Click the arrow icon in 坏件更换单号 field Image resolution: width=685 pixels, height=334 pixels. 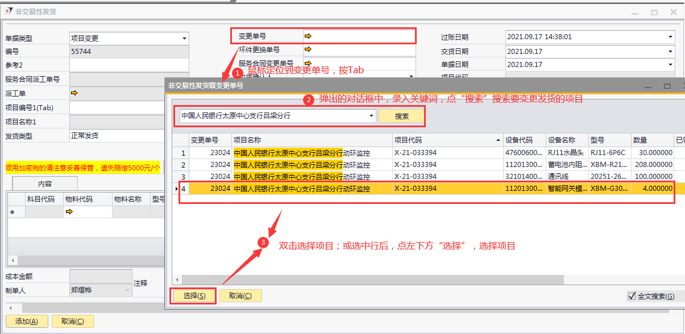pyautogui.click(x=308, y=50)
